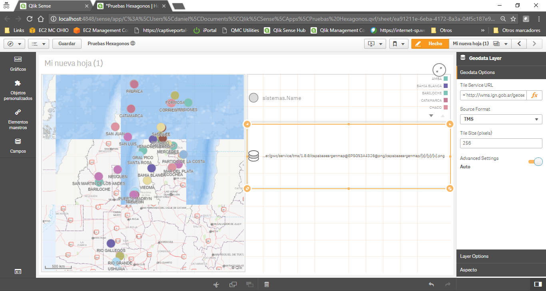546x291 pixels.
Task: Open the Campos fields panel
Action: pos(18,146)
